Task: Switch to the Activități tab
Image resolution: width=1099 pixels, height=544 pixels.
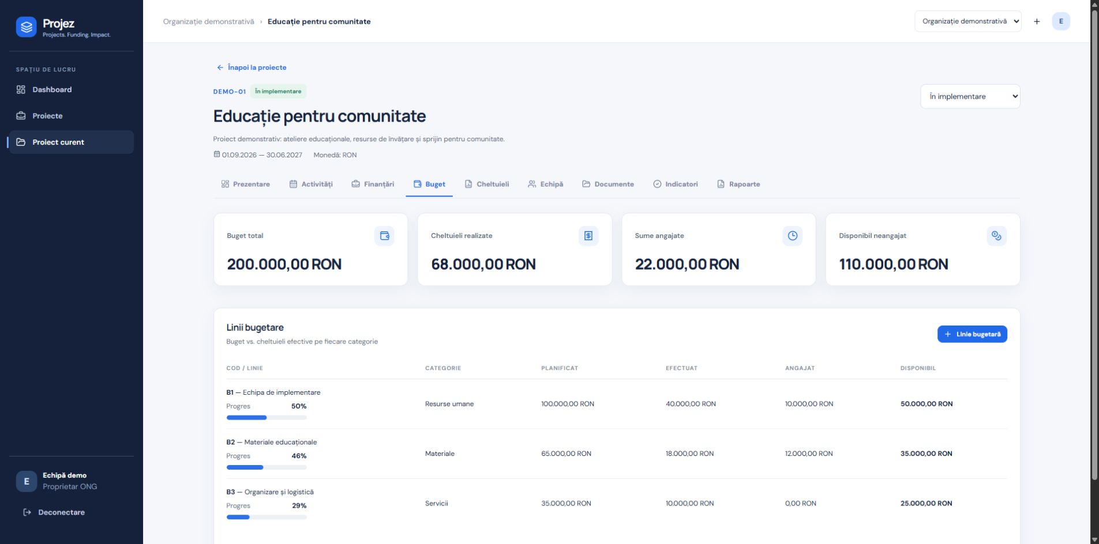Action: click(x=311, y=184)
